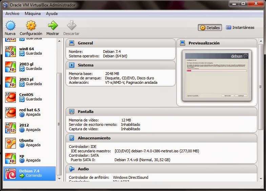Open the Archivo menu

tap(12, 14)
